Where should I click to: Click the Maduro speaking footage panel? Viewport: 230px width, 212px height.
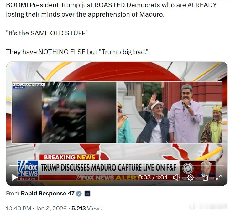point(170,112)
